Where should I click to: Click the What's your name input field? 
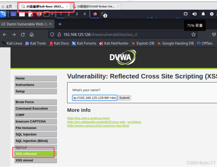pos(95,98)
